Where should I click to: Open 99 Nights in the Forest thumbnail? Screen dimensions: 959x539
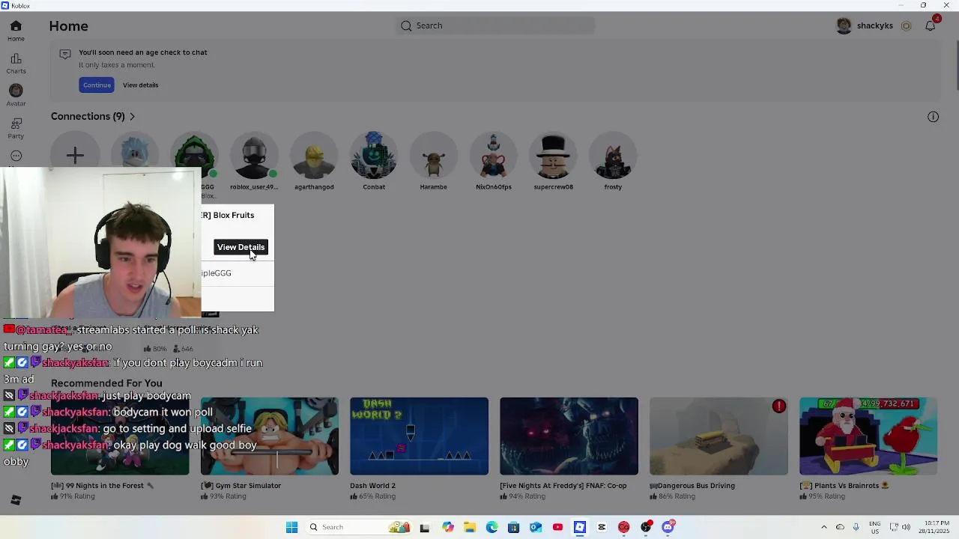[120, 436]
